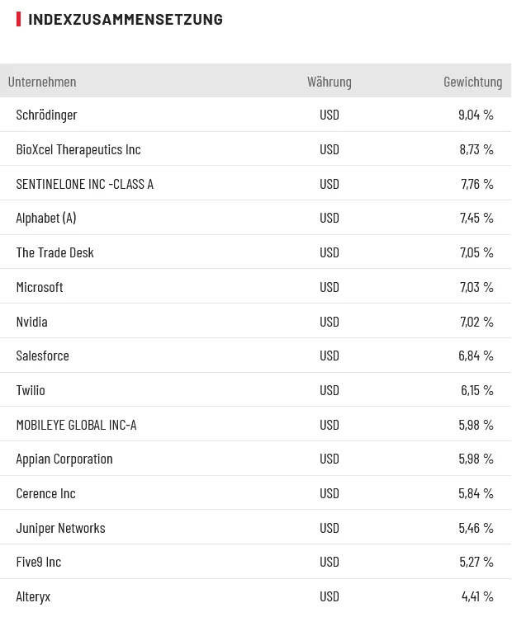
Task: Click the Schrödinger company name
Action: [46, 115]
